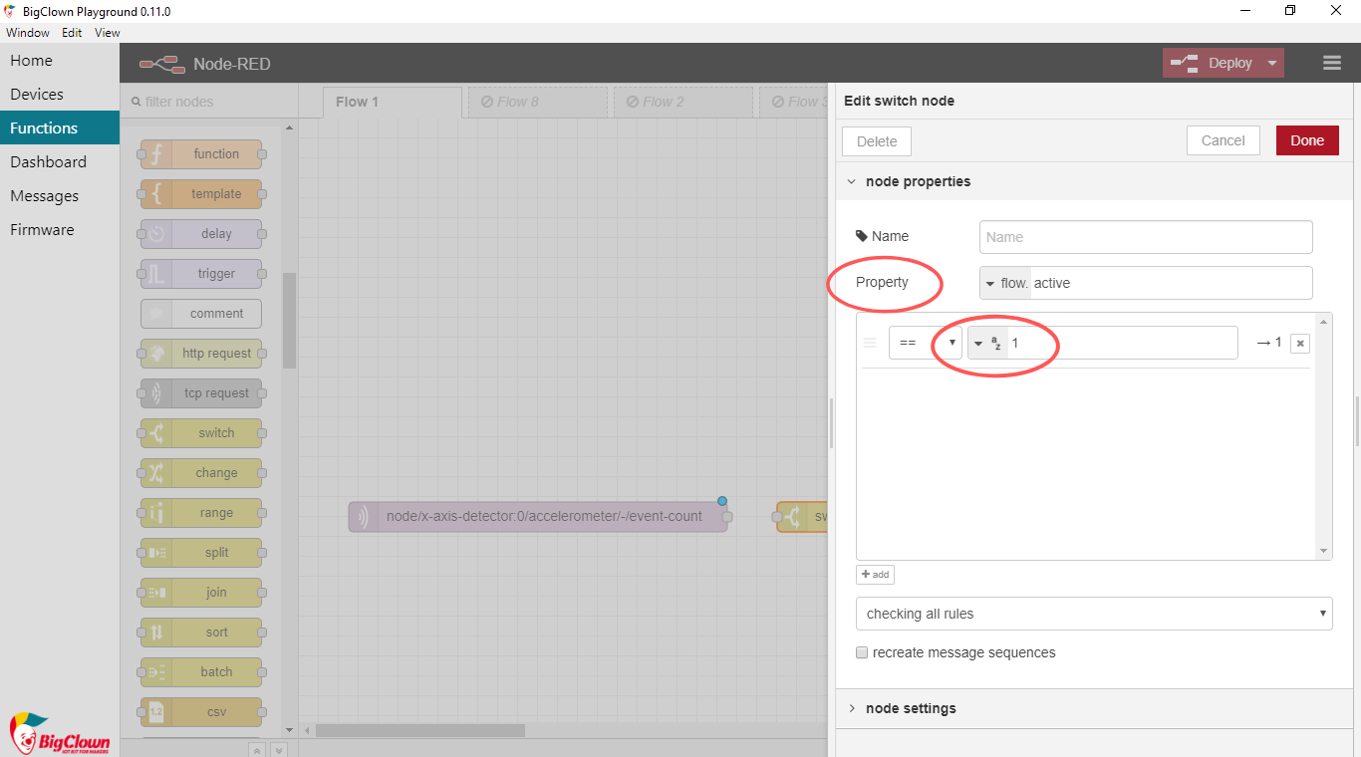Choose the switch node in the palette
1361x757 pixels.
(201, 433)
